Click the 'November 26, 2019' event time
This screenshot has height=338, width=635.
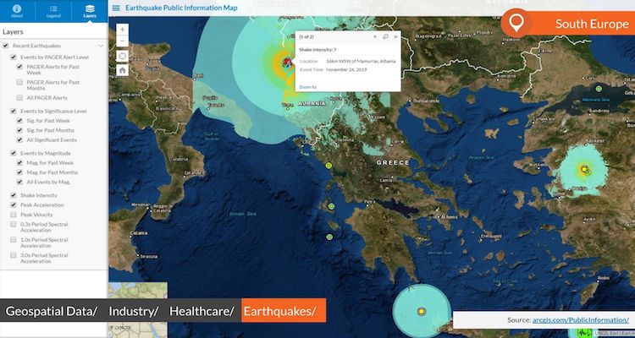coord(346,70)
